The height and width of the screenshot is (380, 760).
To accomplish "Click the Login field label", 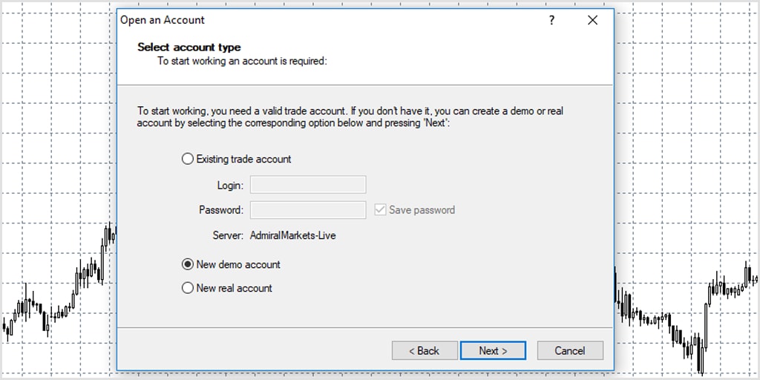I will click(230, 185).
